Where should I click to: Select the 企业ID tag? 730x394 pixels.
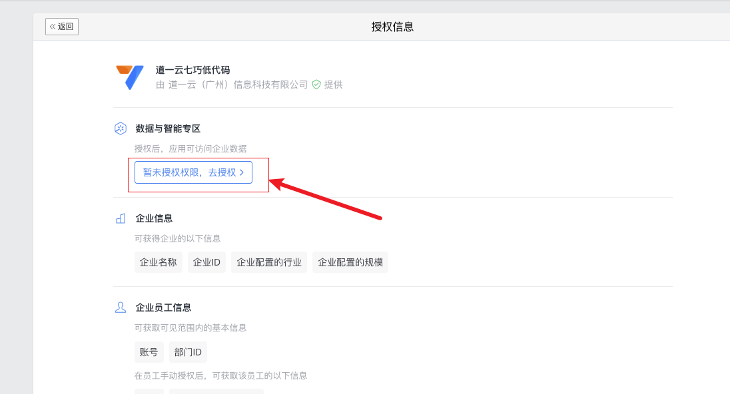206,262
